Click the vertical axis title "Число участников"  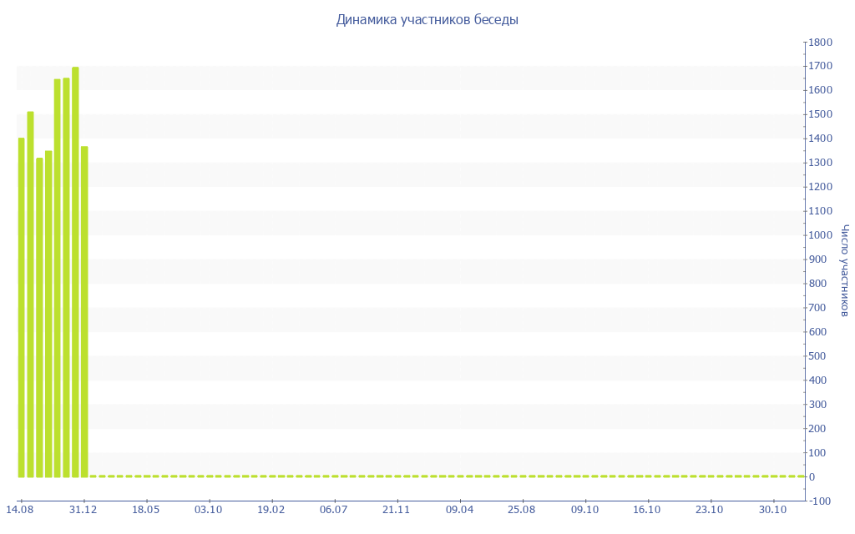point(845,270)
